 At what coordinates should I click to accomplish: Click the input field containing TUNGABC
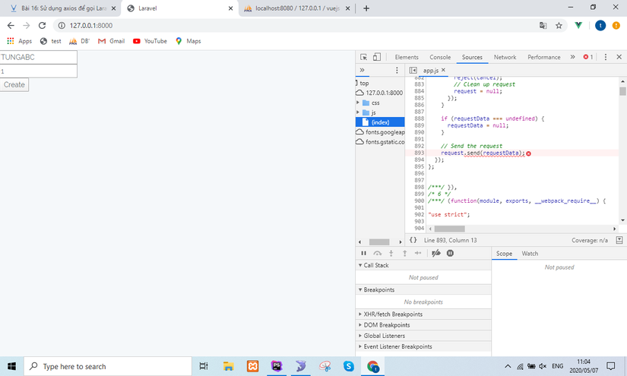(38, 57)
